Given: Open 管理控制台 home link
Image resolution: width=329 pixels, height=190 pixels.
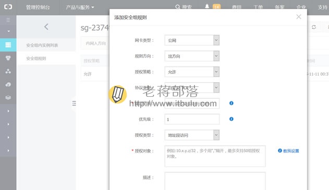Looking at the screenshot, I should click(x=38, y=7).
